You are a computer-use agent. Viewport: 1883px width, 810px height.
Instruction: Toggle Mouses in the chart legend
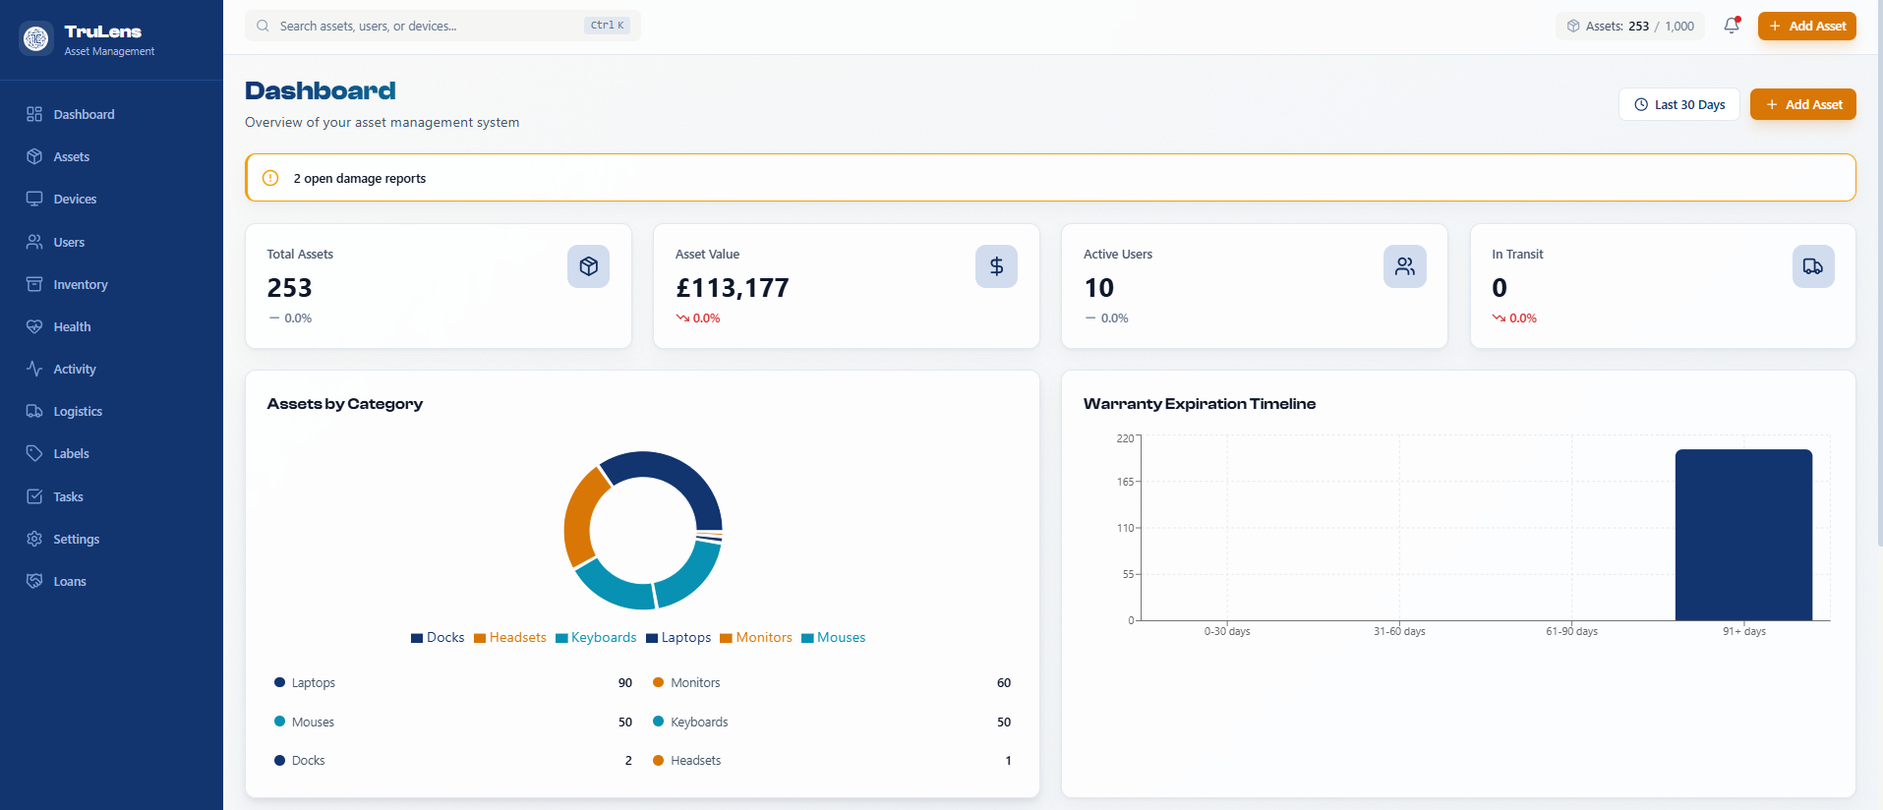pos(834,637)
